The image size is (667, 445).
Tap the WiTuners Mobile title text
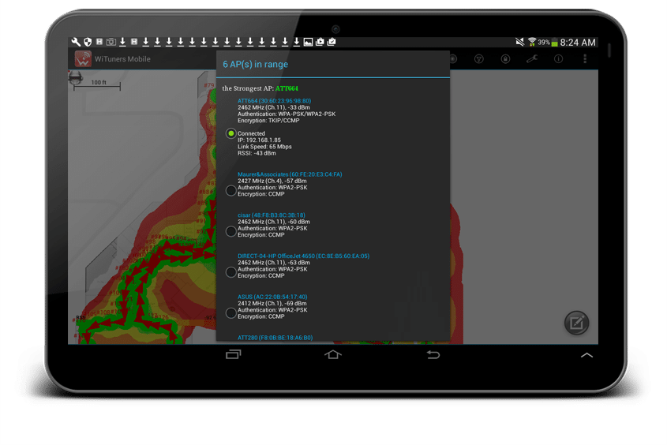pyautogui.click(x=122, y=59)
